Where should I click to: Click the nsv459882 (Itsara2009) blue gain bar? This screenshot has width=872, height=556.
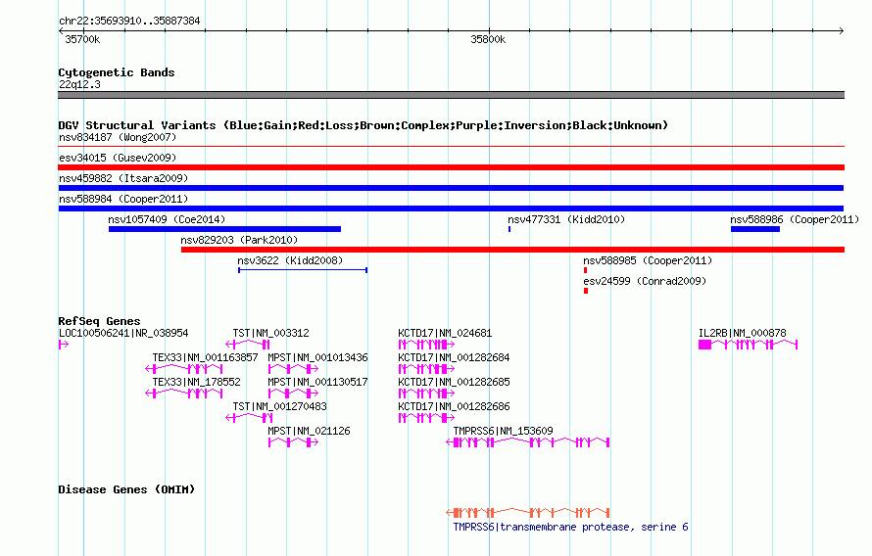pyautogui.click(x=451, y=188)
